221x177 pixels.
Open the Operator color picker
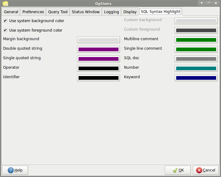coord(98,68)
